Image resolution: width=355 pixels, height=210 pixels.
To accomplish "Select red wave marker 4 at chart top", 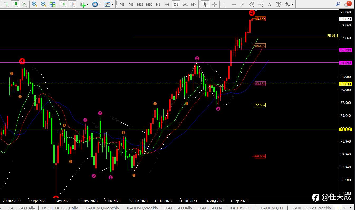I will [x=252, y=13].
